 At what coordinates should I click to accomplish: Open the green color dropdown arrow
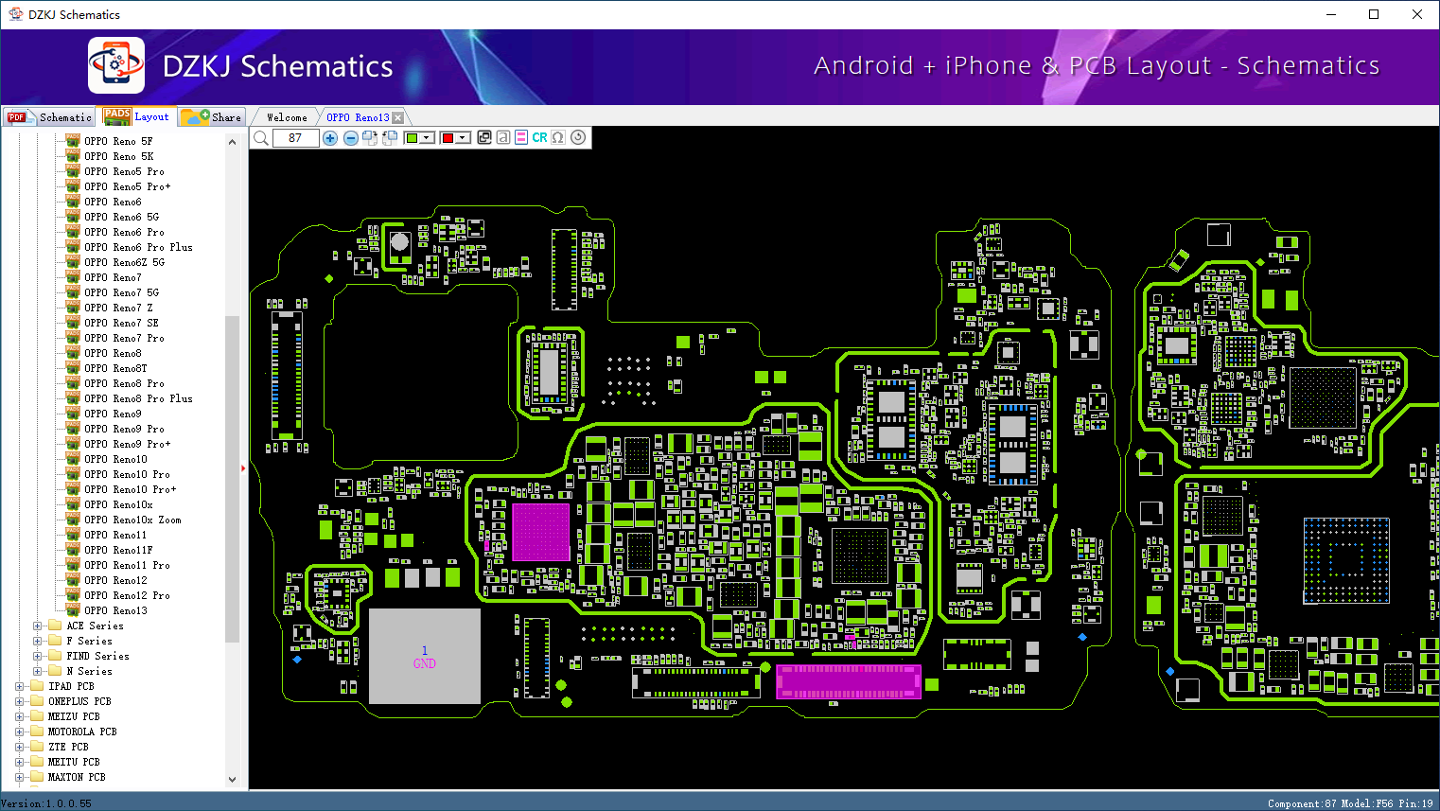427,138
